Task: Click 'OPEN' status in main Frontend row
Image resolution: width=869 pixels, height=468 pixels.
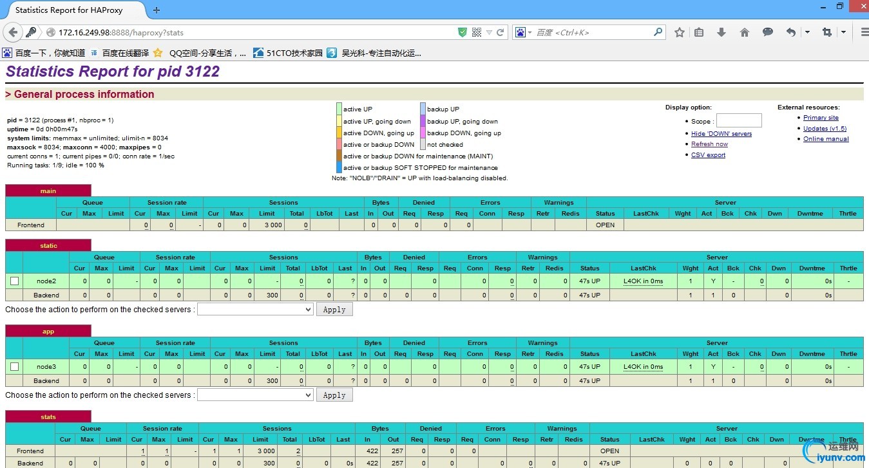Action: click(605, 225)
